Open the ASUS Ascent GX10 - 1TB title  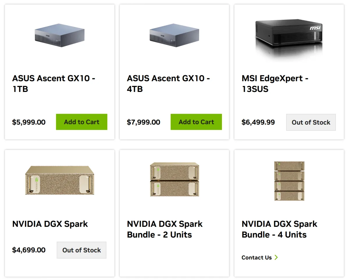pyautogui.click(x=54, y=83)
